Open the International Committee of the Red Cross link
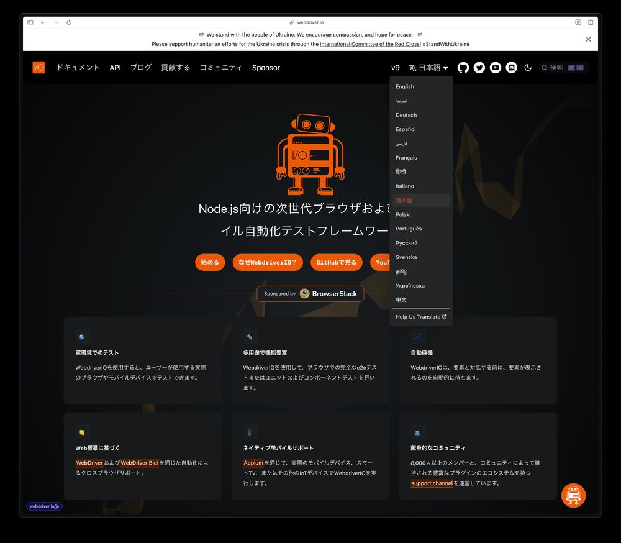The image size is (621, 543). pos(370,44)
